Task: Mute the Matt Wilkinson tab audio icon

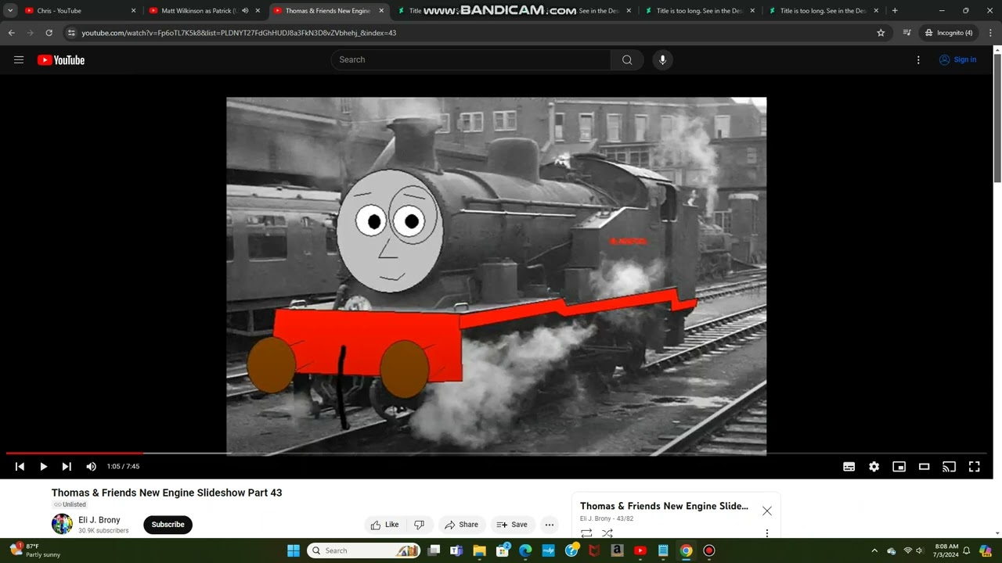Action: click(245, 11)
